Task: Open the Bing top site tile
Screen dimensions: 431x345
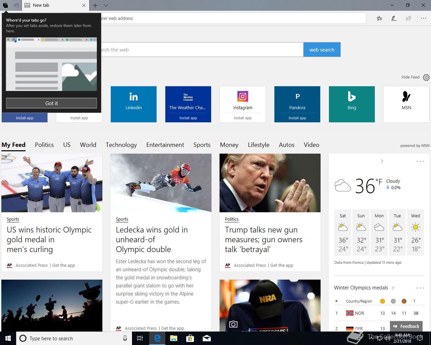Action: pyautogui.click(x=352, y=104)
